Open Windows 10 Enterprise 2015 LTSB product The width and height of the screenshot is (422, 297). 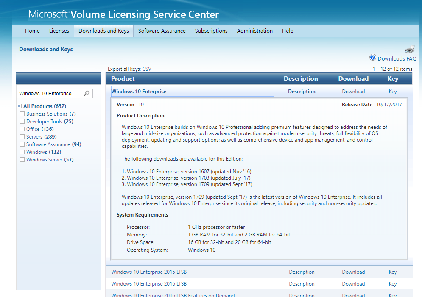click(x=149, y=272)
